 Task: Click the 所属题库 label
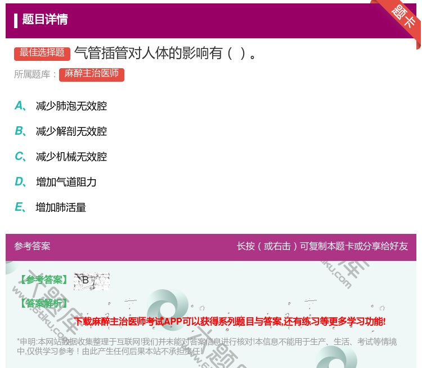pos(35,74)
